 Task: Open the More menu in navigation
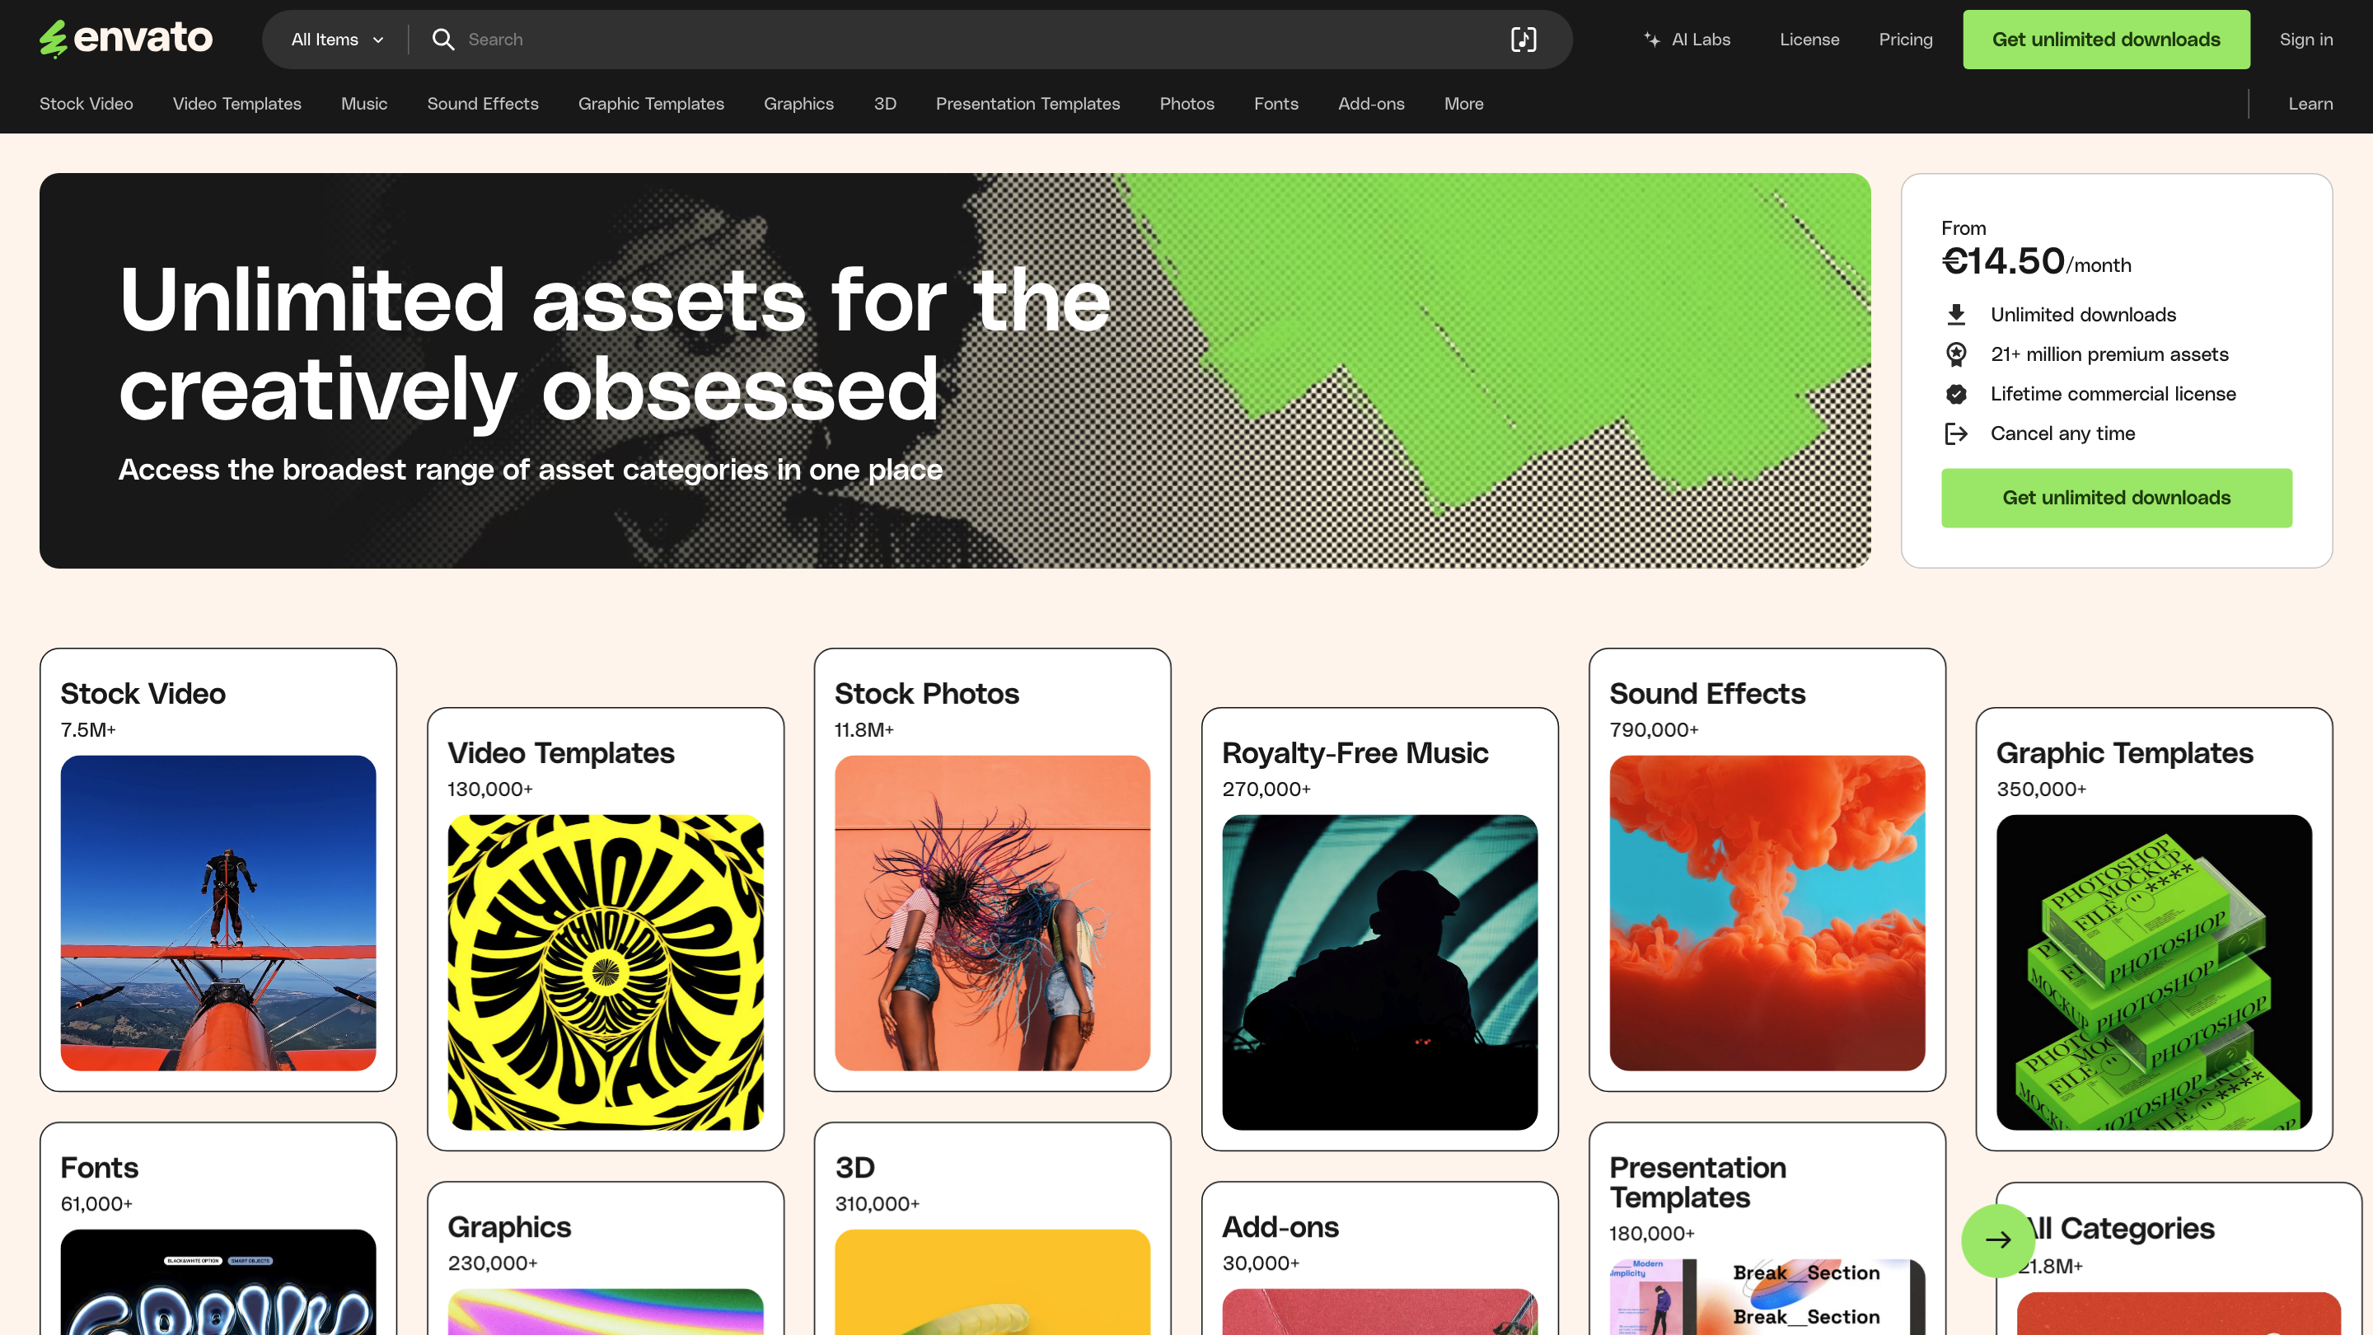[x=1463, y=104]
